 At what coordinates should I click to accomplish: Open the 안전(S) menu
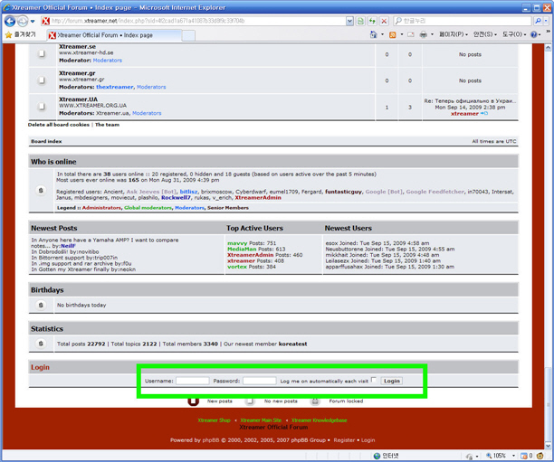[x=485, y=34]
